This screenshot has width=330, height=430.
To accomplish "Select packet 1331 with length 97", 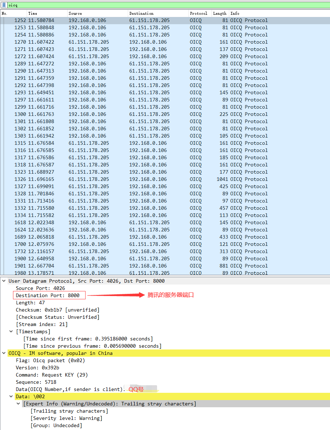I will coord(165,201).
